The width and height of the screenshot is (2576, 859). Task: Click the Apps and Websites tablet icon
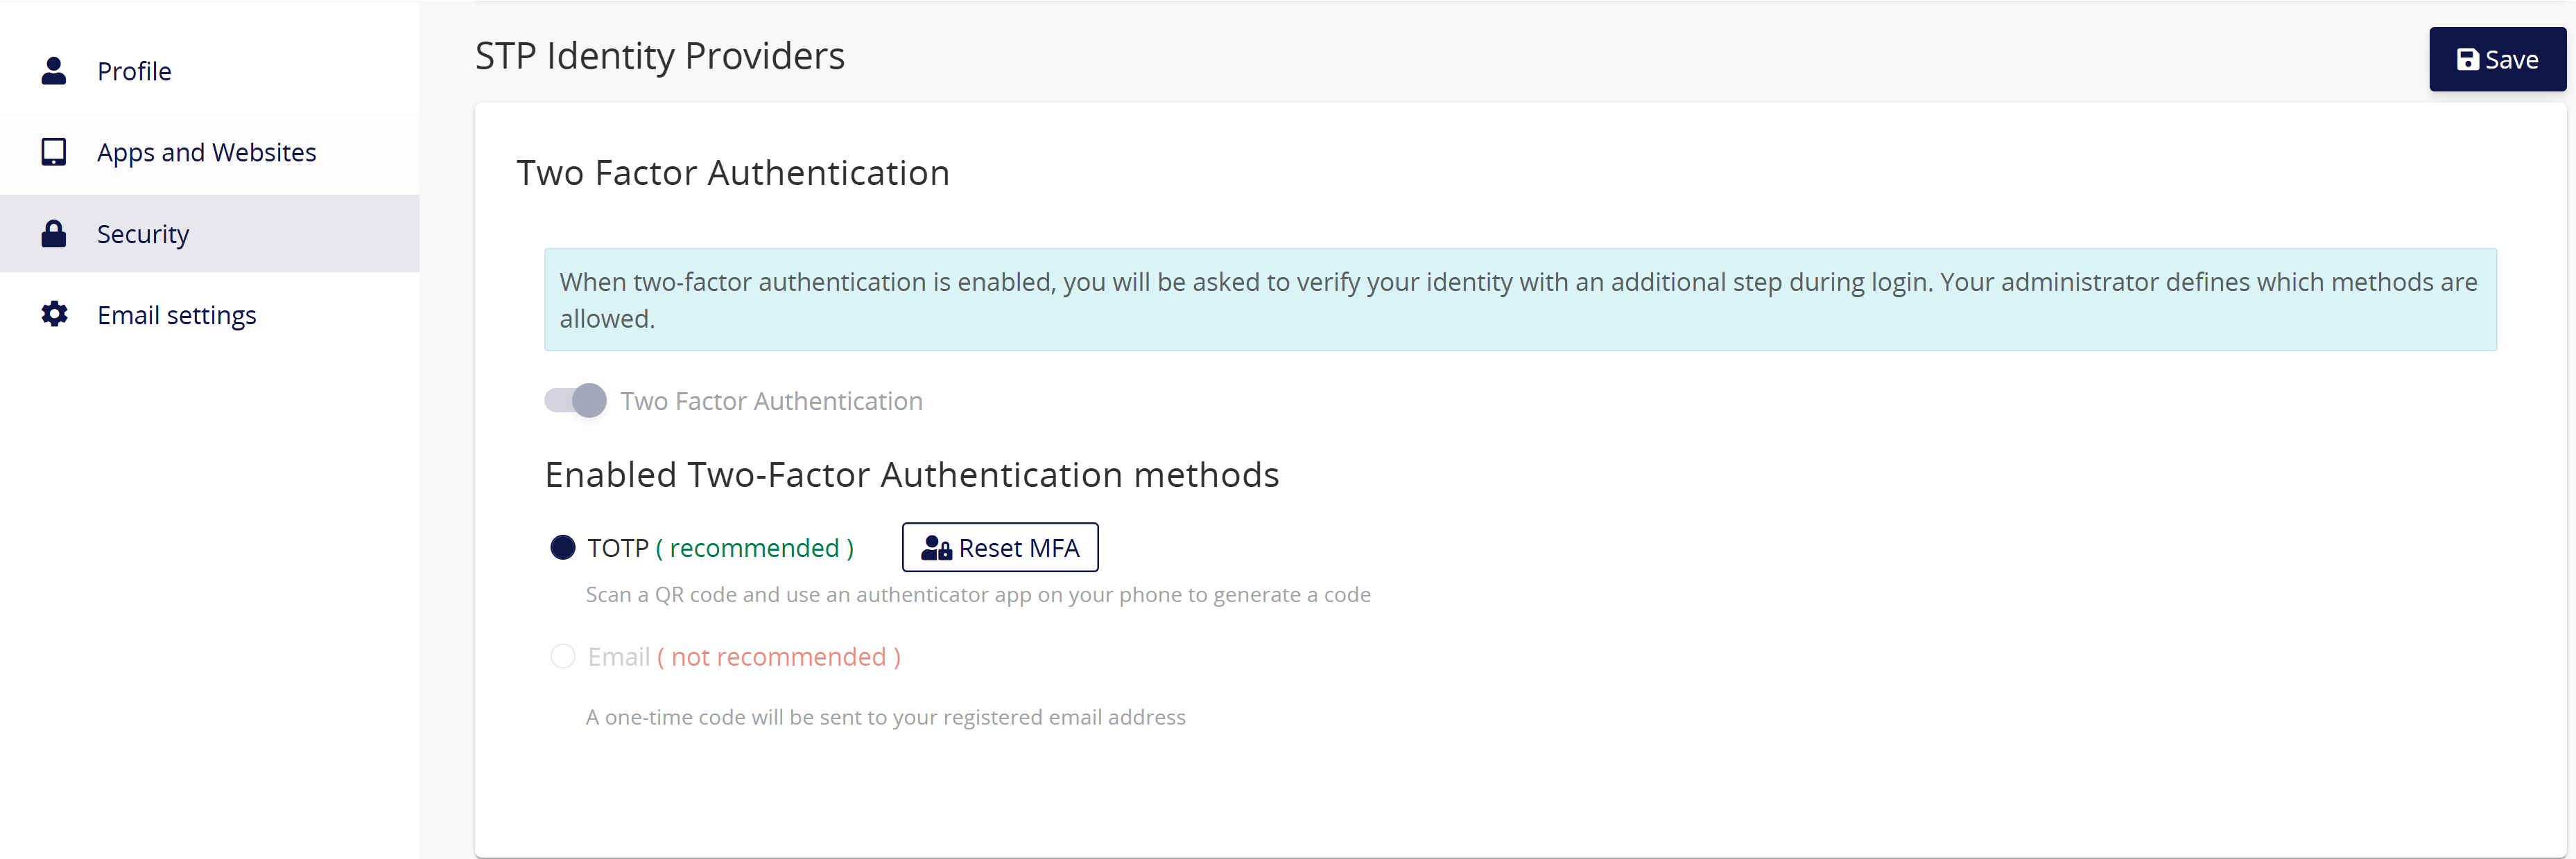53,152
